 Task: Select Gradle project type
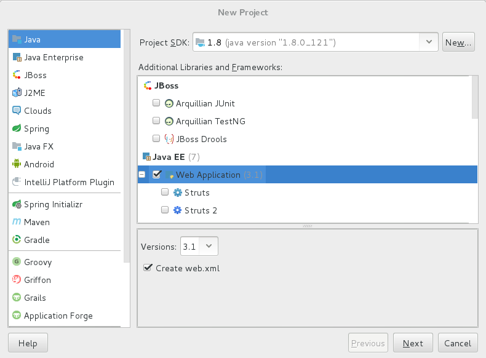coord(65,240)
